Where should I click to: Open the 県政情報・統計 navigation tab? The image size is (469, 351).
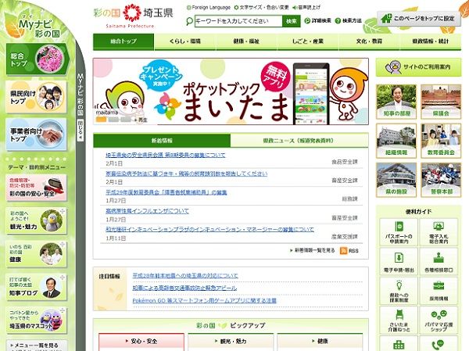431,41
